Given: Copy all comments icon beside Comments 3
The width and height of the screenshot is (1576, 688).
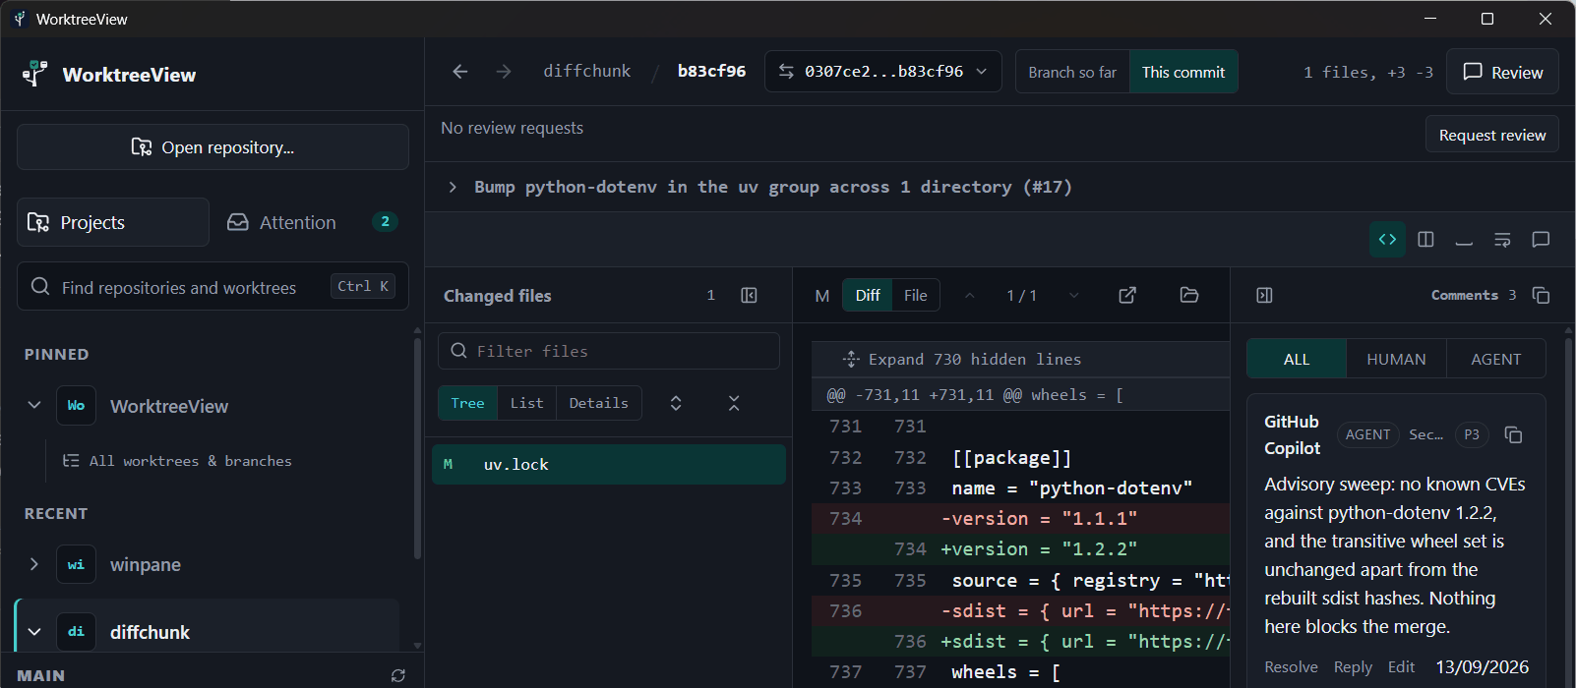Looking at the screenshot, I should coord(1542,295).
